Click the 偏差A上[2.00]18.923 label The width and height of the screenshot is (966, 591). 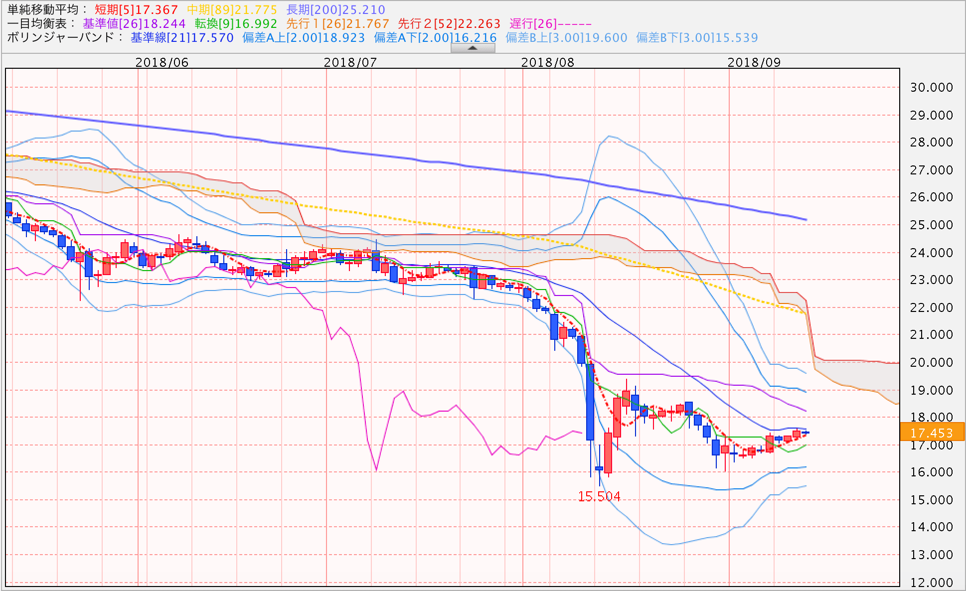304,38
